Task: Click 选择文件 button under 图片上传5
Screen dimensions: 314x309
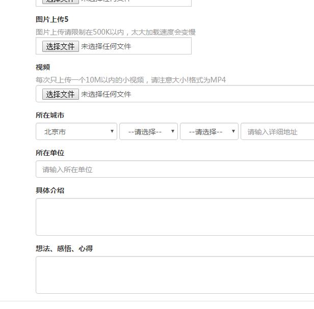Action: (61, 46)
